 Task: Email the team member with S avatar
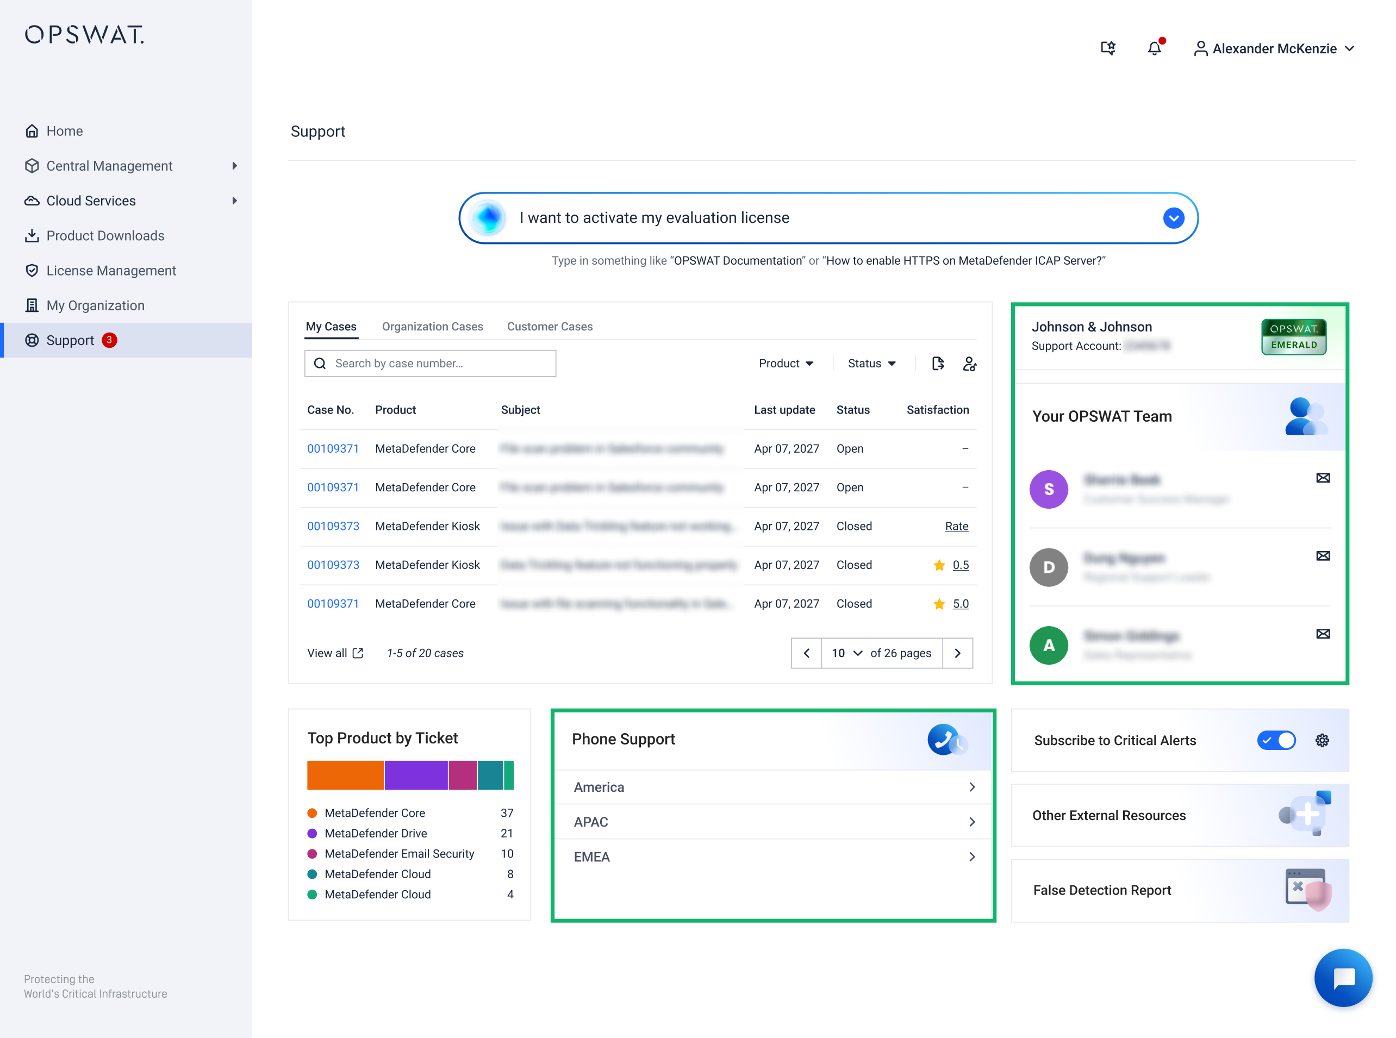click(1323, 478)
